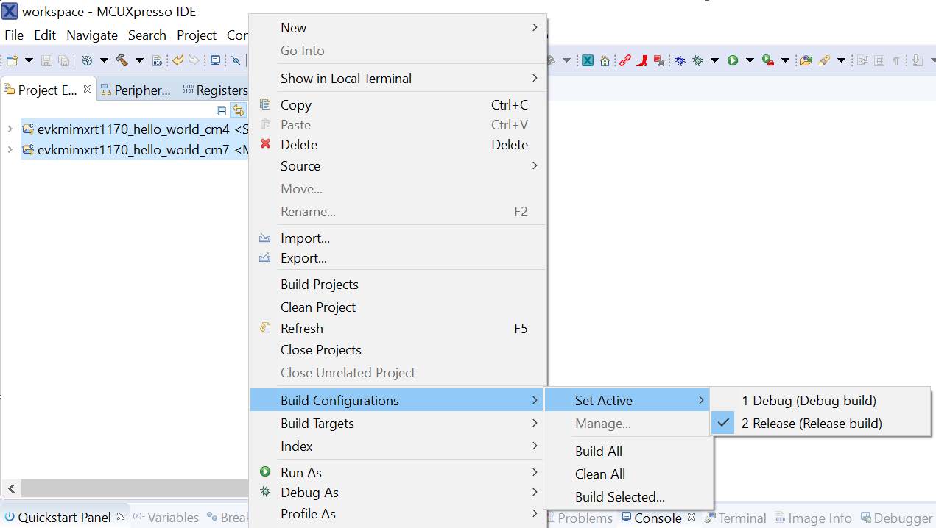Screen dimensions: 936x528
Task: Click the Collapse All icon in Project Explorer
Action: (221, 111)
